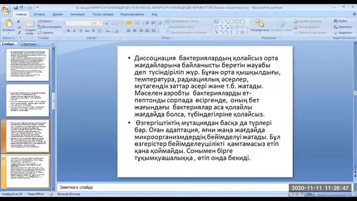The image size is (357, 201).
Task: Open the Заменить dropdown arrow
Action: pos(353,27)
